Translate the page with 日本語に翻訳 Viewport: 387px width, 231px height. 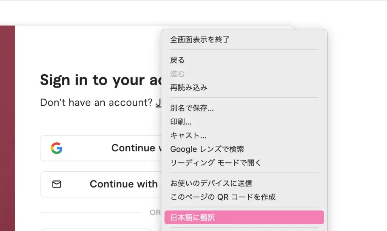pos(193,217)
